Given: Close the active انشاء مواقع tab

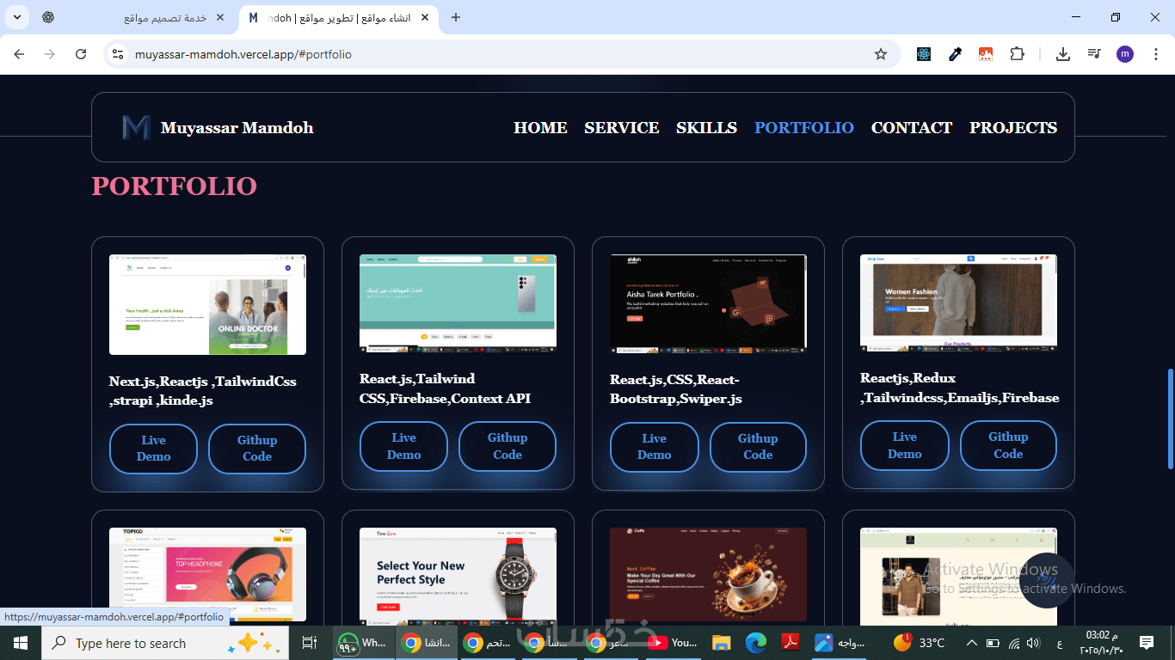Looking at the screenshot, I should (425, 17).
